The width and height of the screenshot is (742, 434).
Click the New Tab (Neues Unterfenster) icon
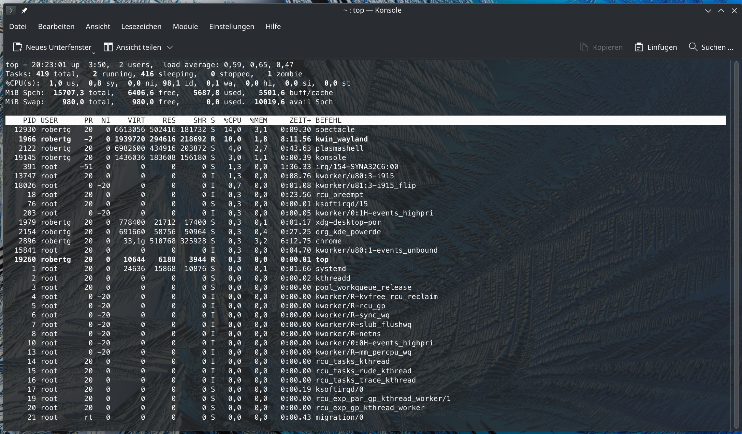pos(17,47)
